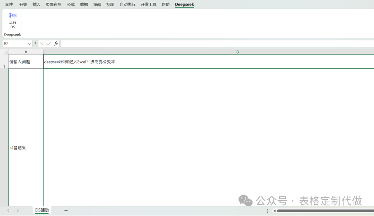Go to previous sheet with left arrow
The width and height of the screenshot is (374, 216).
(x=8, y=210)
